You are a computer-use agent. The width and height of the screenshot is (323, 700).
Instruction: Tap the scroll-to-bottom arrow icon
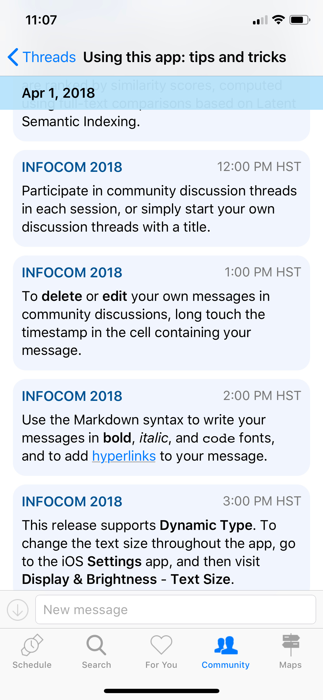point(18,609)
